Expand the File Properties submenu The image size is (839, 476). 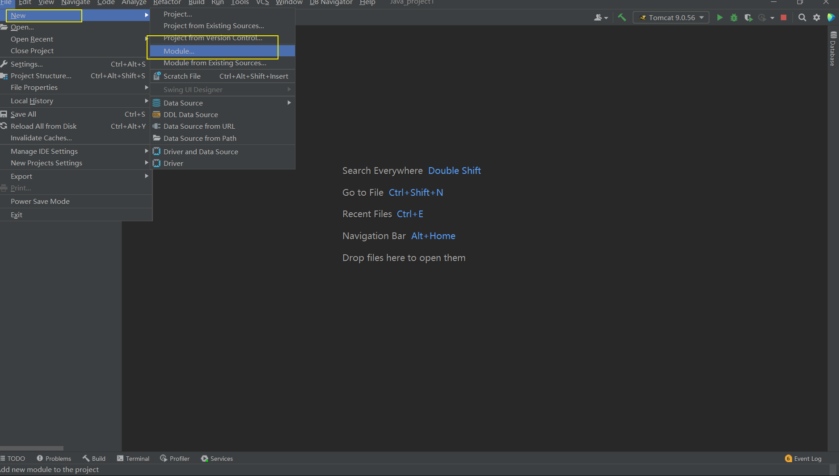[x=76, y=88]
